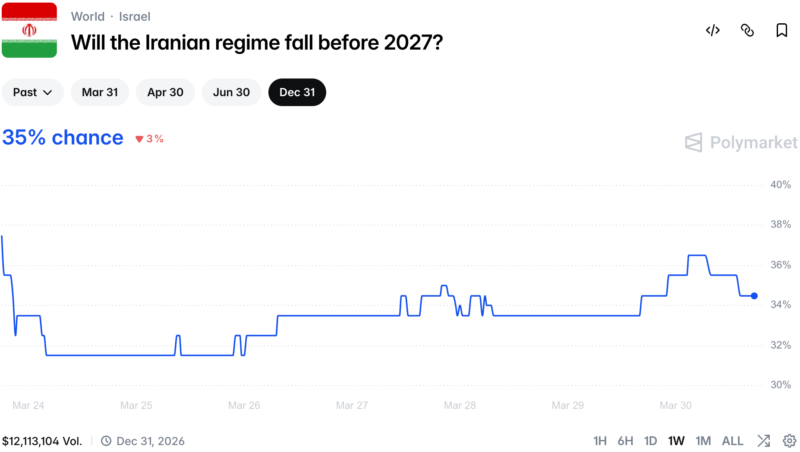Set chart range to 1H
This screenshot has height=452, width=800.
(x=600, y=441)
